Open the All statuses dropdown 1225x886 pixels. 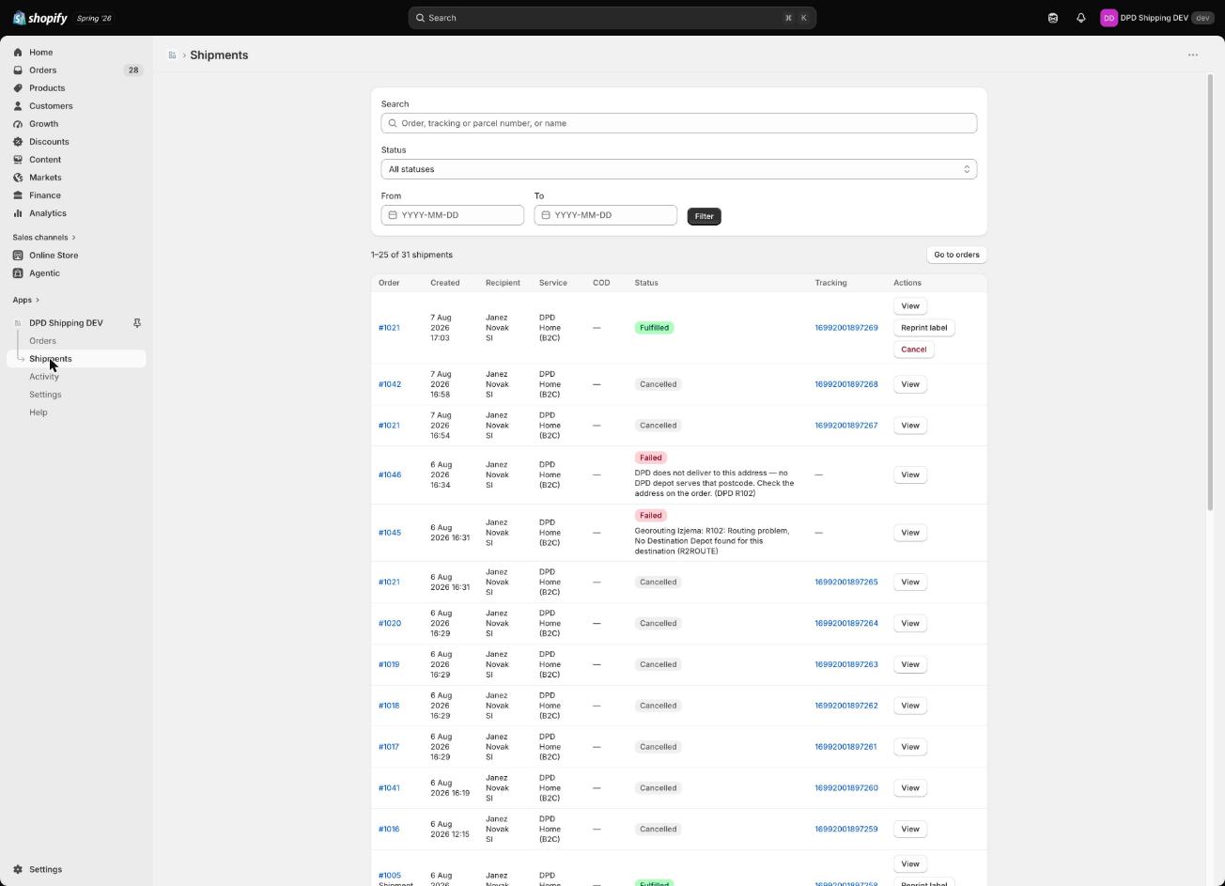pos(679,169)
